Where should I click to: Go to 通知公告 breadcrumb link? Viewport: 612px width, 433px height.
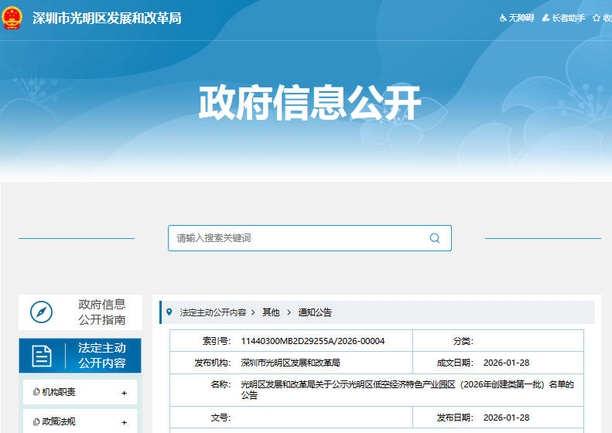pyautogui.click(x=315, y=312)
